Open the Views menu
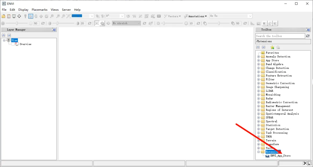 55,10
